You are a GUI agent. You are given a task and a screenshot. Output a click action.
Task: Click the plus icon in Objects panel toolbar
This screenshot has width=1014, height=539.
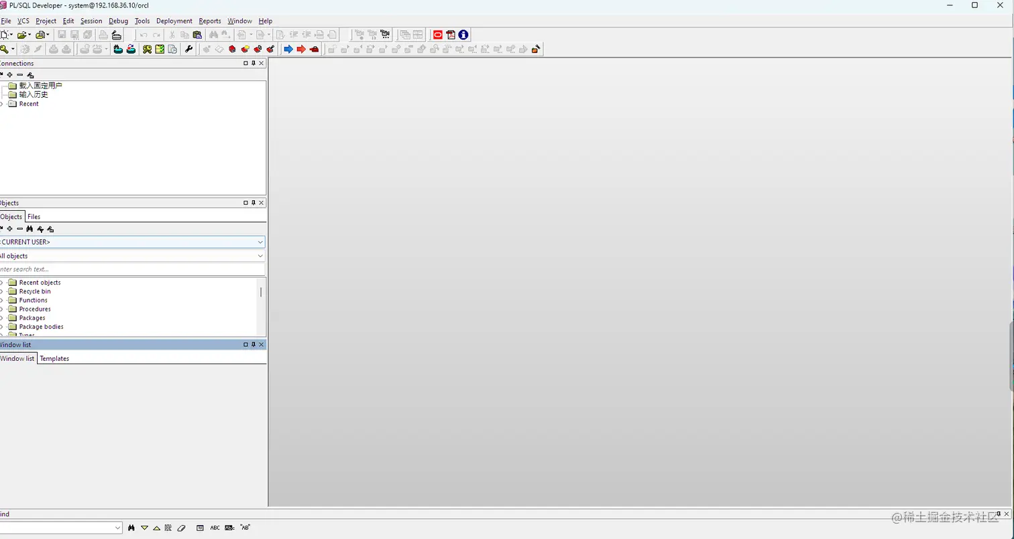(9, 229)
